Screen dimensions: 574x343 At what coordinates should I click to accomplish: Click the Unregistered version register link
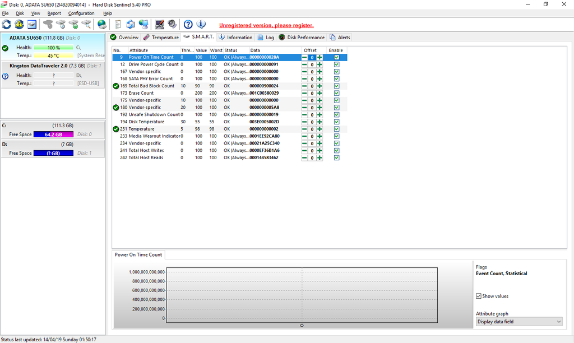tap(266, 25)
